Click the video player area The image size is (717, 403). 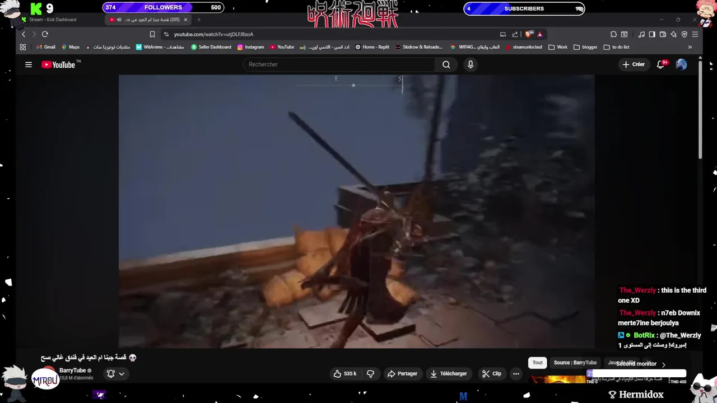click(x=356, y=211)
